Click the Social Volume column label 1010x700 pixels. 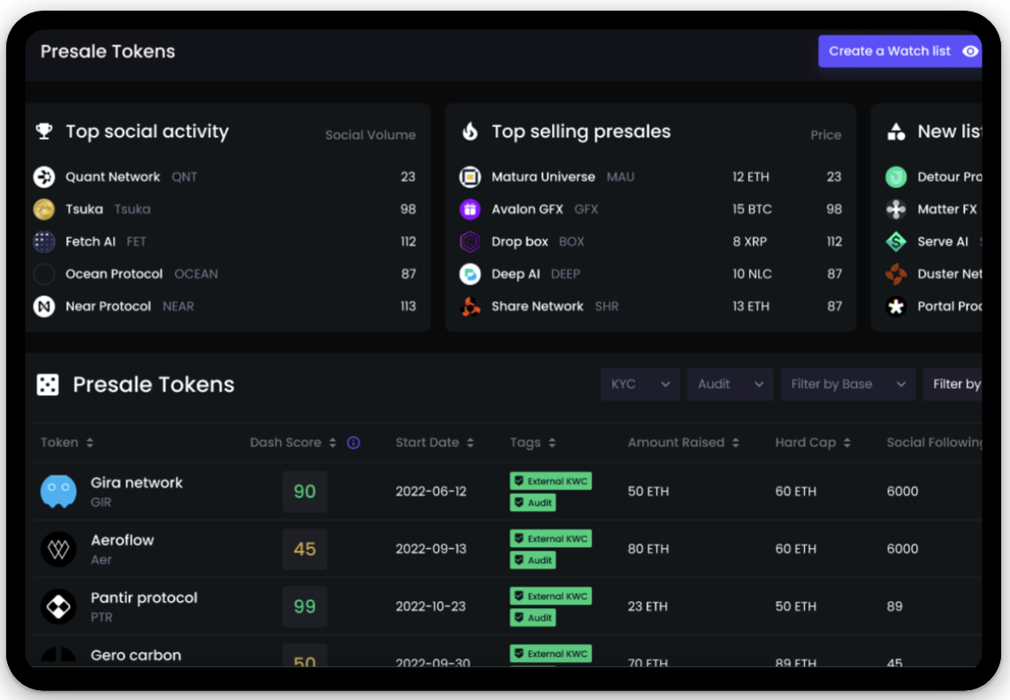coord(371,135)
